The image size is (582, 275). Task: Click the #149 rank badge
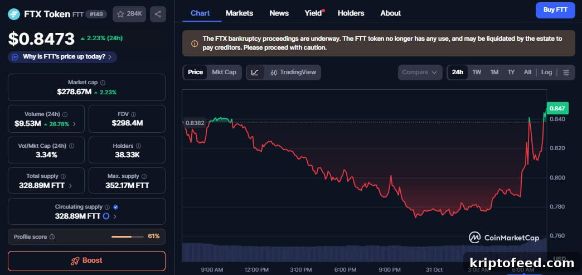pos(96,14)
